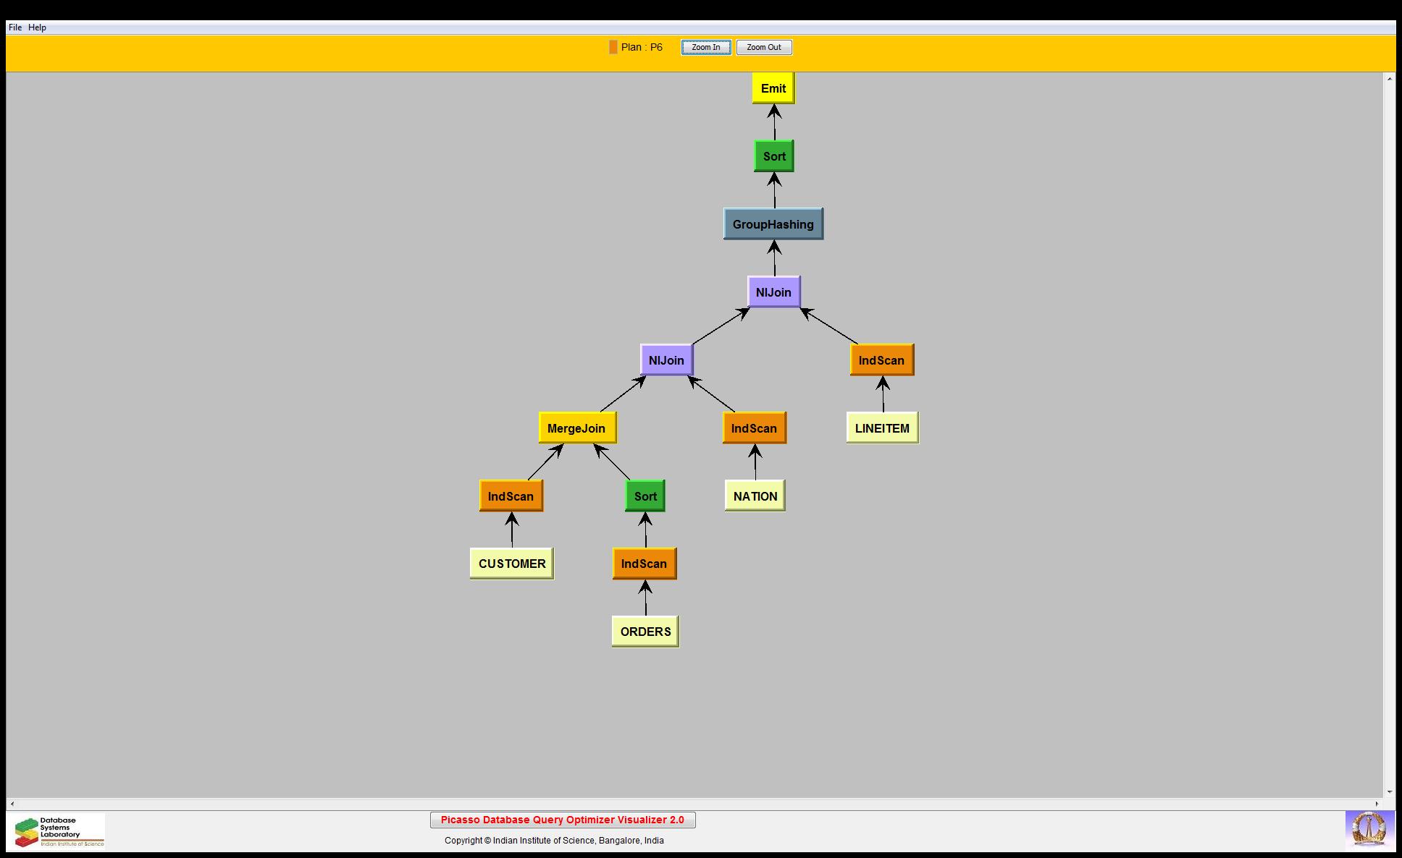Click the Indian Institute of Science emblem

[1369, 829]
